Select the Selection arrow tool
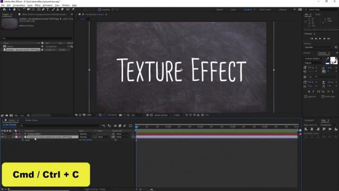The image size is (339, 191). click(10, 10)
